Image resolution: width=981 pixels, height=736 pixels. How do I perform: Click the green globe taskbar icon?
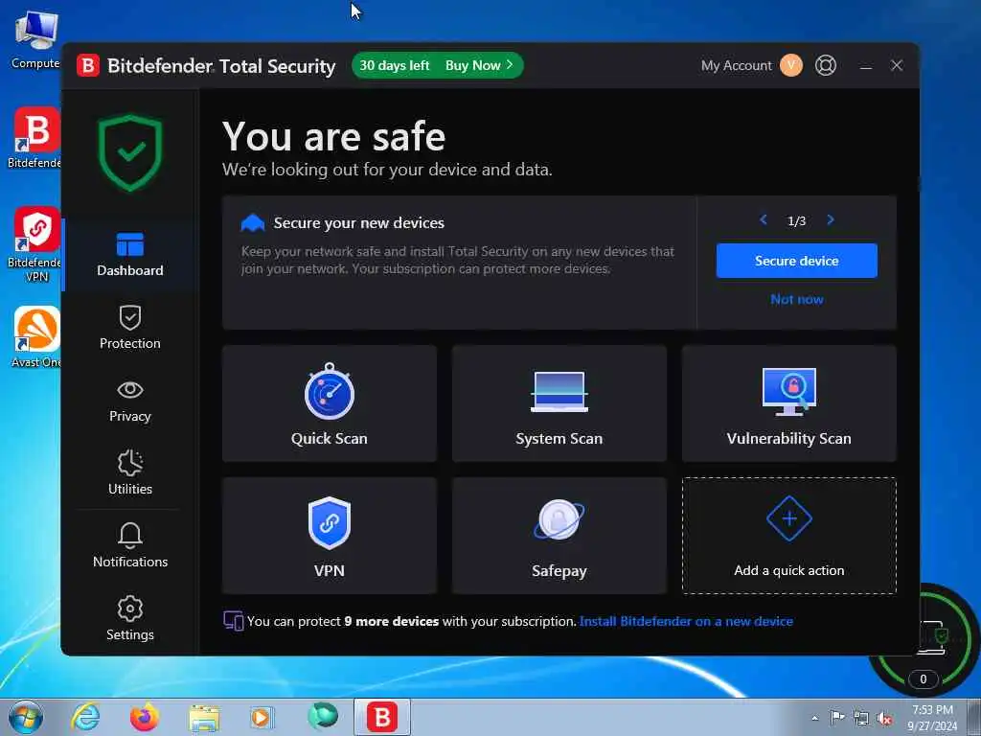[x=323, y=716]
